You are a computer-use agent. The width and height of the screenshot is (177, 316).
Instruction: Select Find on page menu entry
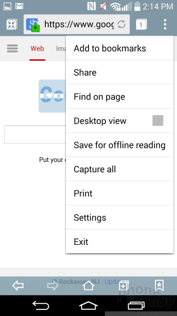(x=120, y=96)
